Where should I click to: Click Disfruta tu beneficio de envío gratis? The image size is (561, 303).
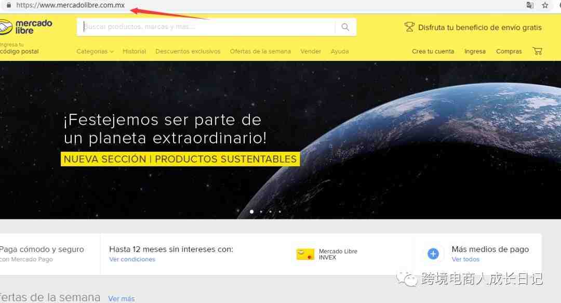tap(480, 27)
